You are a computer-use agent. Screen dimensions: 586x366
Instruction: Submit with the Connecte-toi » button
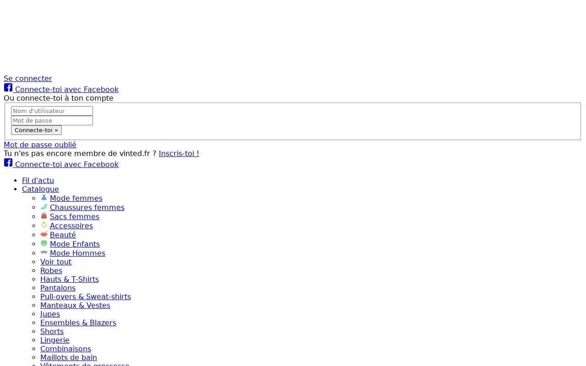coord(36,130)
